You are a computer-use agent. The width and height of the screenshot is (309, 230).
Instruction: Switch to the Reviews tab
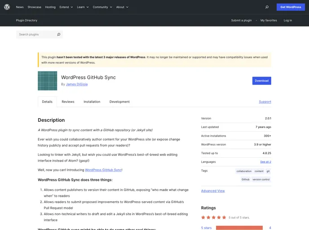(x=68, y=102)
